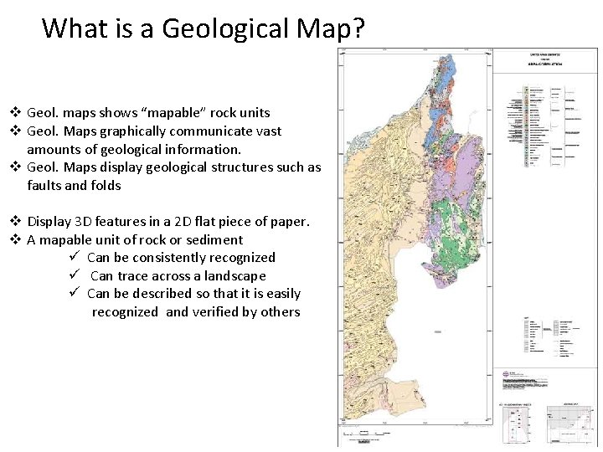
Task: Click the line "Geol. Maps graphically communicate vast"
Action: tap(154, 131)
